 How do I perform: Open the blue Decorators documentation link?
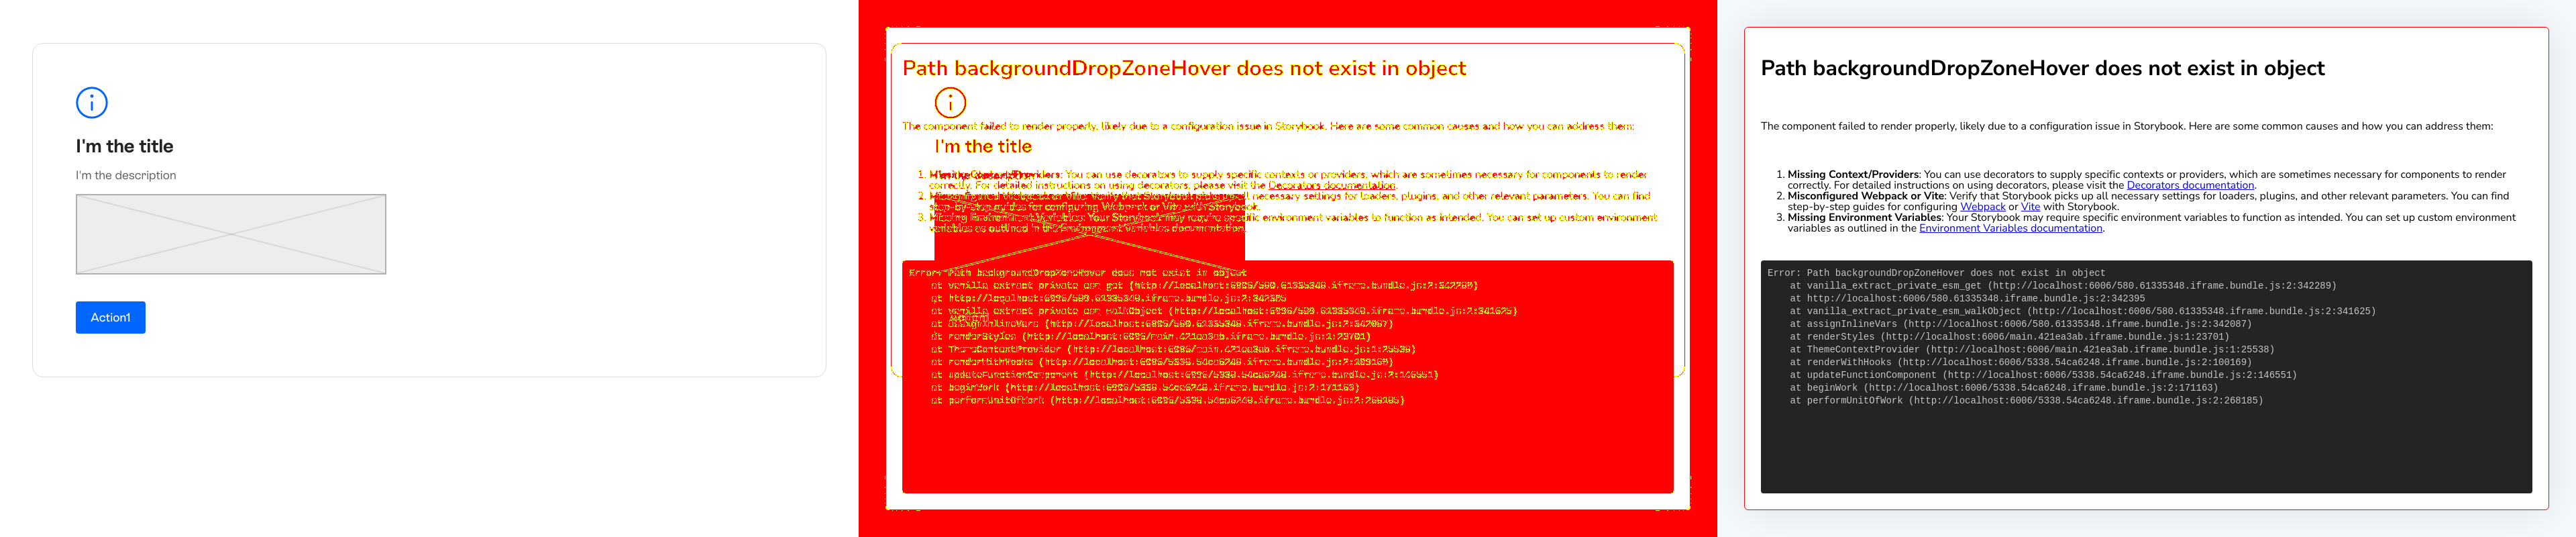coord(2190,185)
